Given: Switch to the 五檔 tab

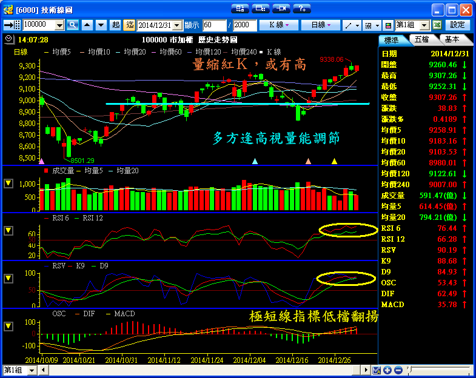Looking at the screenshot, I should (x=423, y=39).
